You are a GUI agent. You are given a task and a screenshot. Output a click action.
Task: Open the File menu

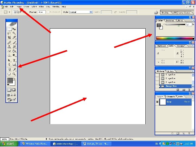point(6,7)
